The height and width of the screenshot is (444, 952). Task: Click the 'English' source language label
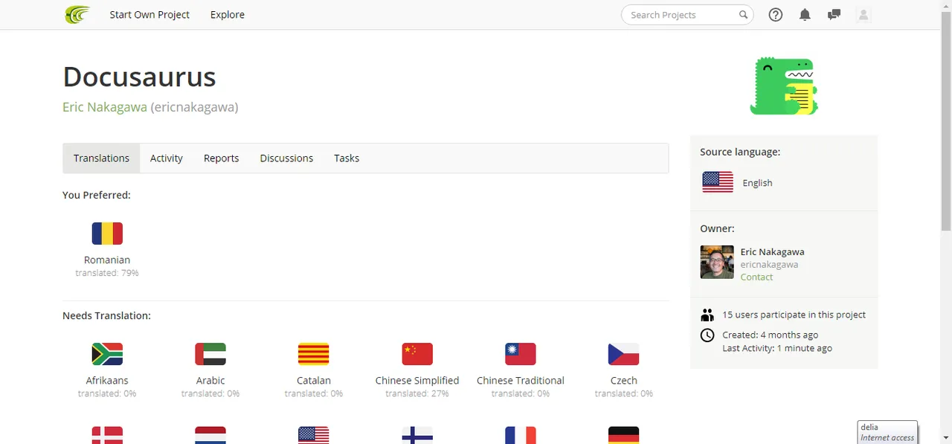coord(757,183)
